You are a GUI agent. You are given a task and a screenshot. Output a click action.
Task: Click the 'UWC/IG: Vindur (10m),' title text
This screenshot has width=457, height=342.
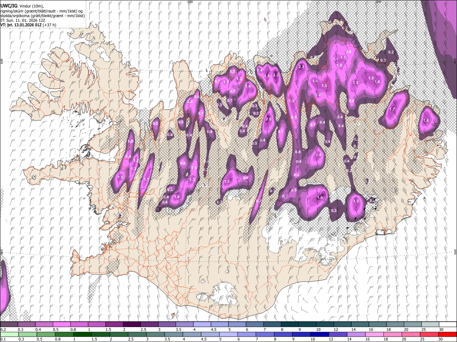(x=22, y=6)
